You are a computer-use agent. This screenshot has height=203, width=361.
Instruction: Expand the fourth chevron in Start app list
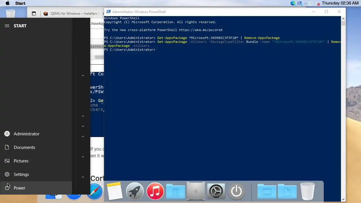[83, 136]
